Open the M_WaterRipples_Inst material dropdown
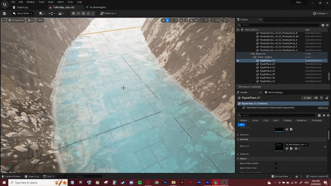Screen dimensions: 331x186 (x=297, y=145)
